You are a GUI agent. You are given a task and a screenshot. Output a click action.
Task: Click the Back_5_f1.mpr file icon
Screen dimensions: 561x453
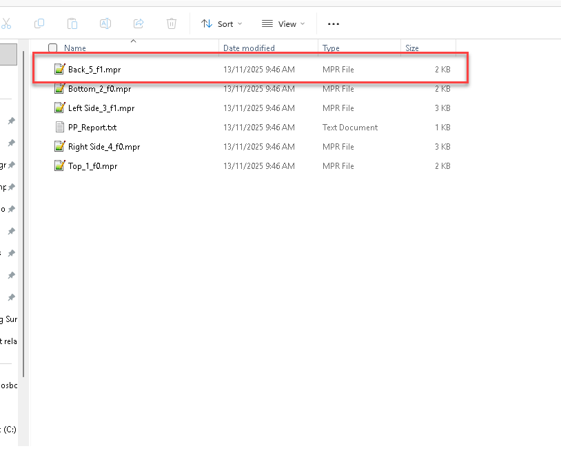tap(59, 70)
